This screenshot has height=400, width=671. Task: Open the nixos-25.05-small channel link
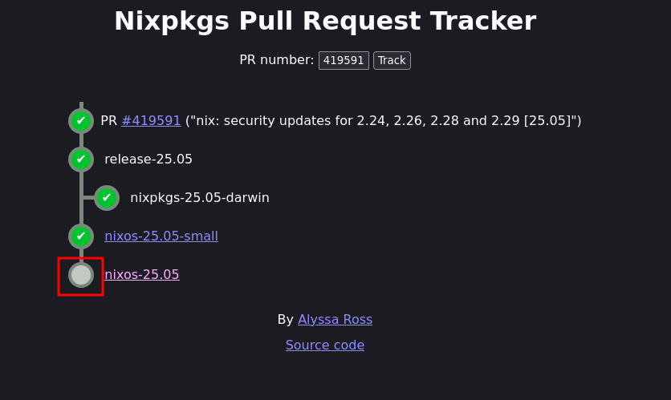coord(161,236)
